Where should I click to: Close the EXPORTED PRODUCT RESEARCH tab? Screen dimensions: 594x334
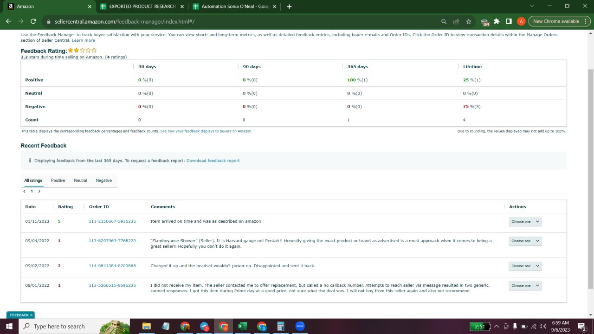click(x=181, y=6)
